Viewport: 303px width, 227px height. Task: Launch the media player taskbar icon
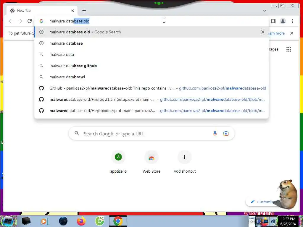[44, 221]
